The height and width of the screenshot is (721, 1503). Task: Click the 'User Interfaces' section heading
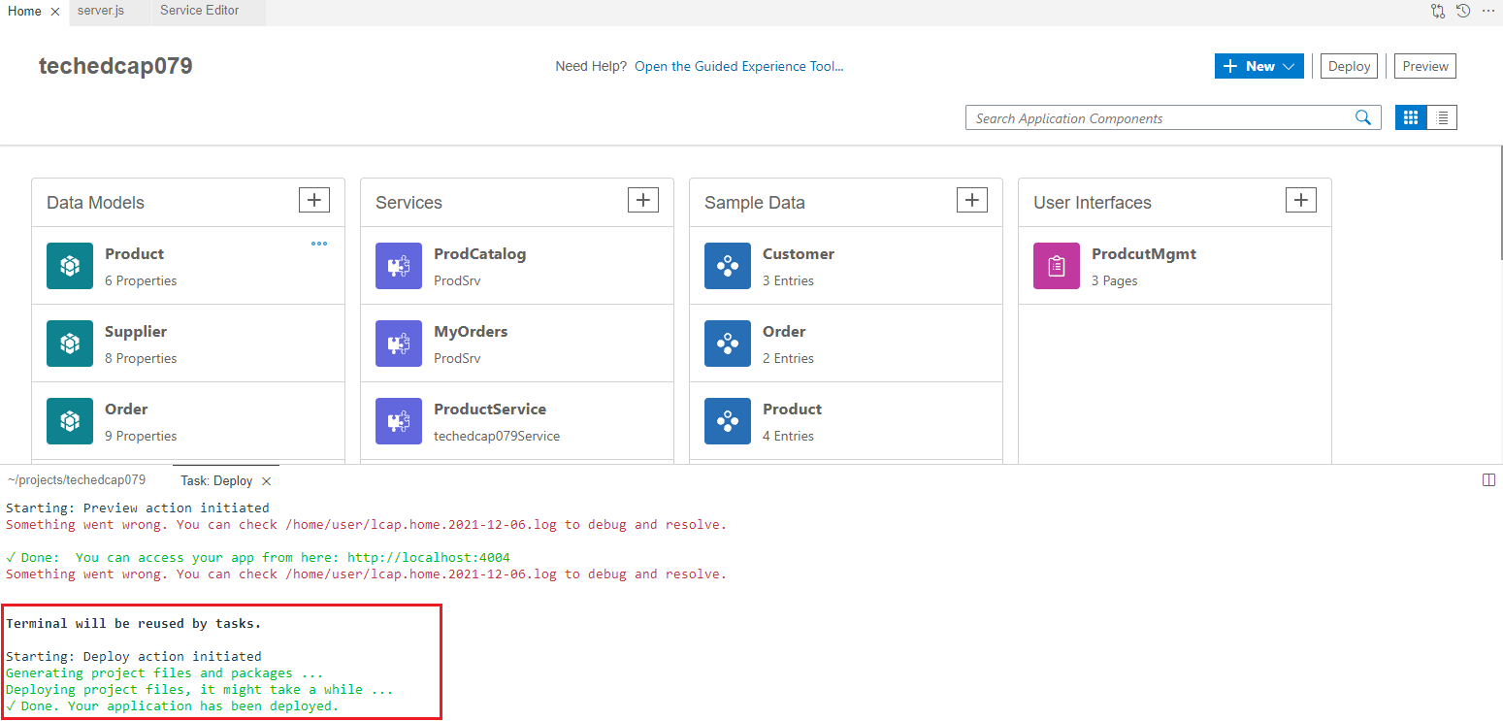coord(1093,203)
